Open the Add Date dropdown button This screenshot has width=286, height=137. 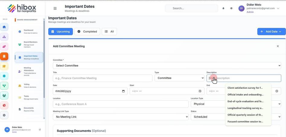[x=272, y=31]
